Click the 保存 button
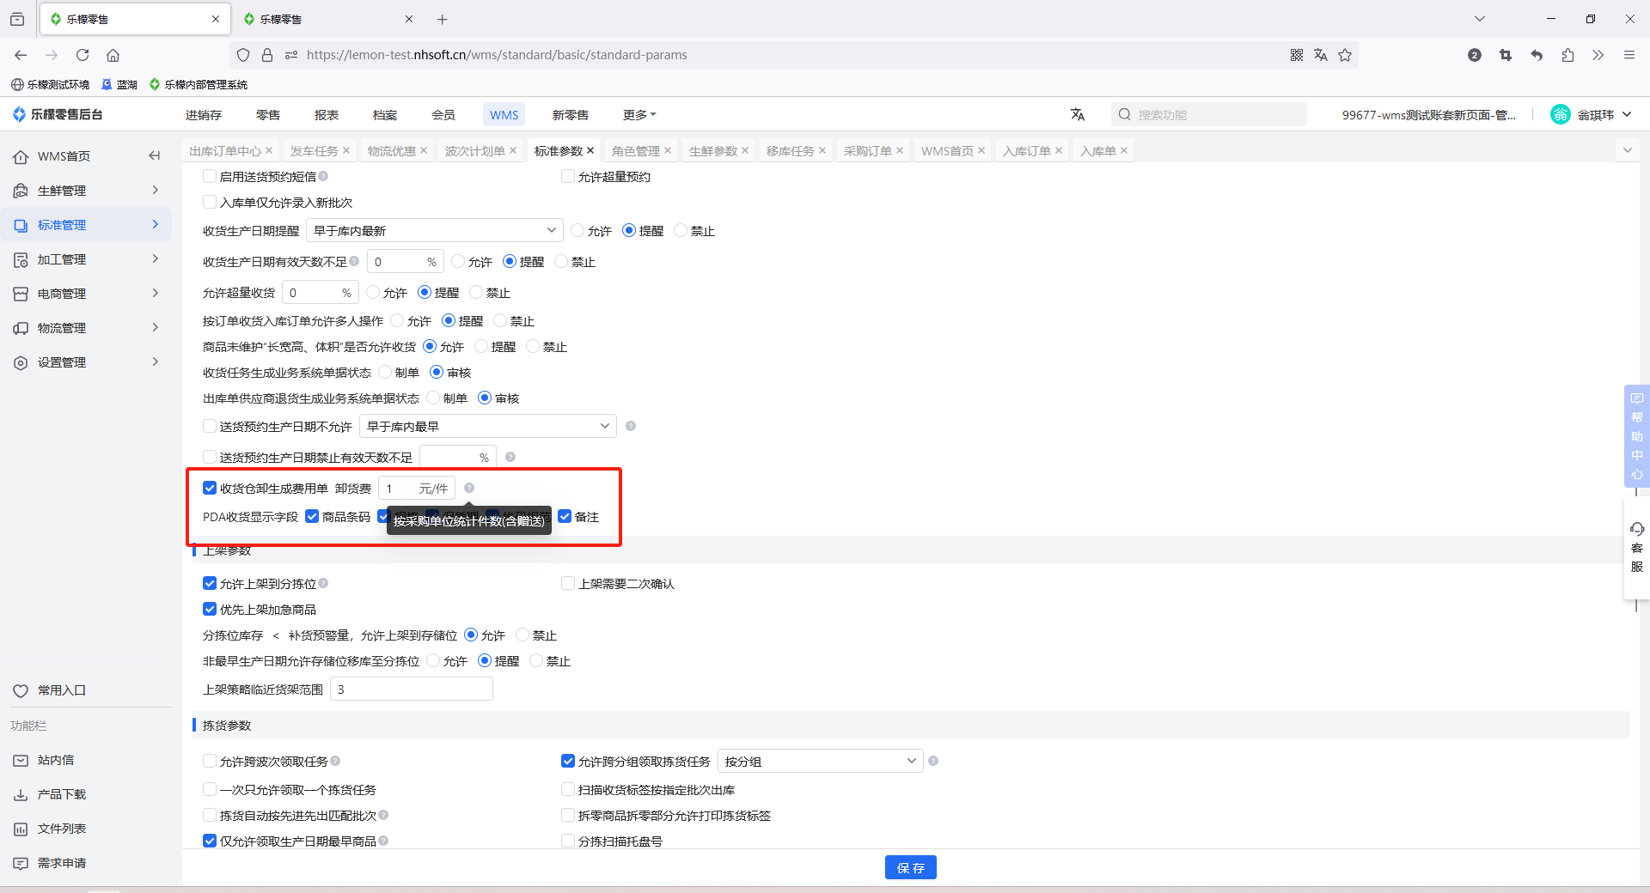1650x893 pixels. (x=911, y=867)
